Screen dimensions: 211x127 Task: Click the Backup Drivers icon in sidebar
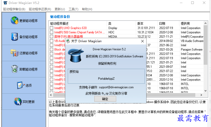coord(14,37)
